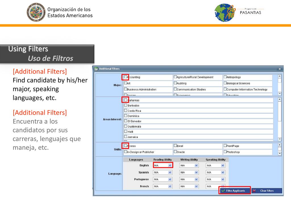The width and height of the screenshot is (291, 218).
Task: Open the French Writing Ability dropdown
Action: tap(189, 186)
